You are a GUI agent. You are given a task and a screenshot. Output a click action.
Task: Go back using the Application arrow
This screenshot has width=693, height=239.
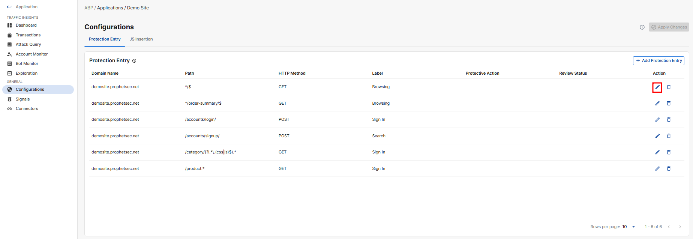(9, 7)
